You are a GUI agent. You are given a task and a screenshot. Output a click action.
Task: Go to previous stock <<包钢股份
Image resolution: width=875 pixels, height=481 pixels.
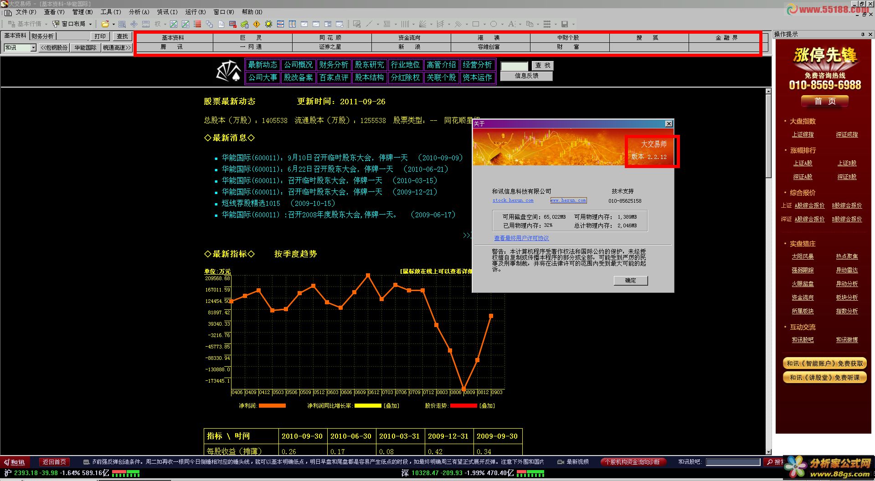pyautogui.click(x=54, y=47)
